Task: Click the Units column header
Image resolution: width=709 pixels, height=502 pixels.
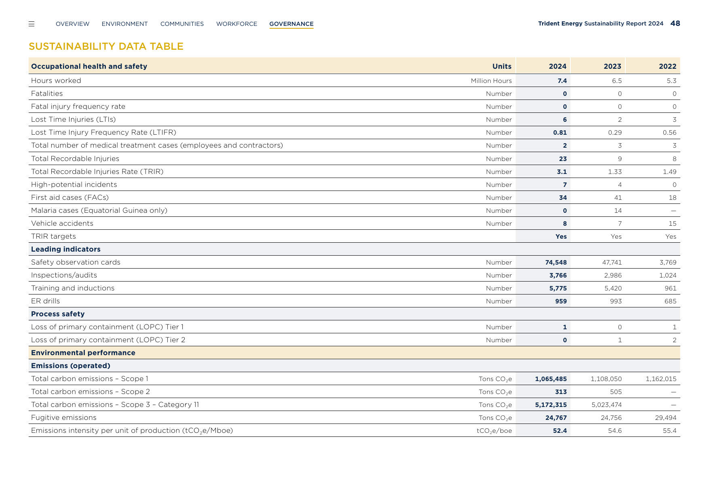Action: (x=502, y=66)
